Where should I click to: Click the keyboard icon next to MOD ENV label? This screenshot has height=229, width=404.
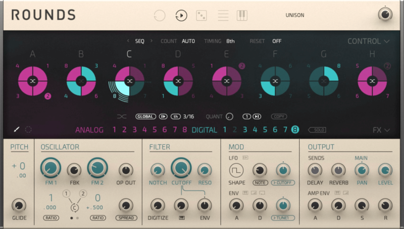(x=245, y=193)
